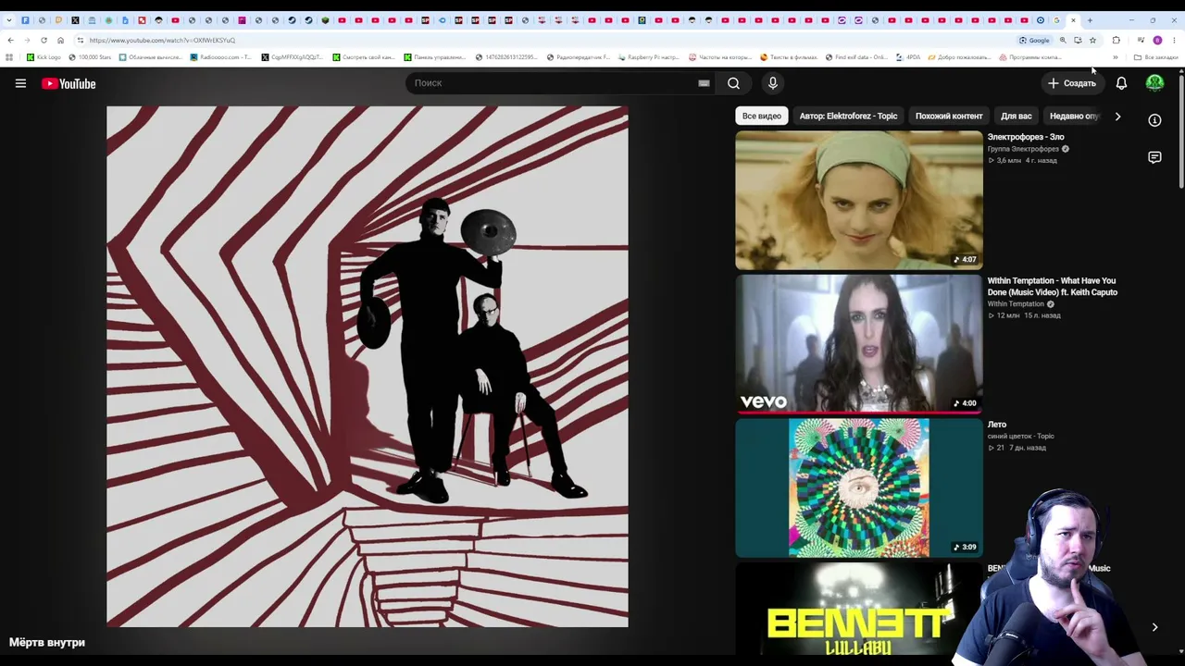1185x666 pixels.
Task: Open the apps grid in bookmarks bar
Action: pyautogui.click(x=9, y=57)
